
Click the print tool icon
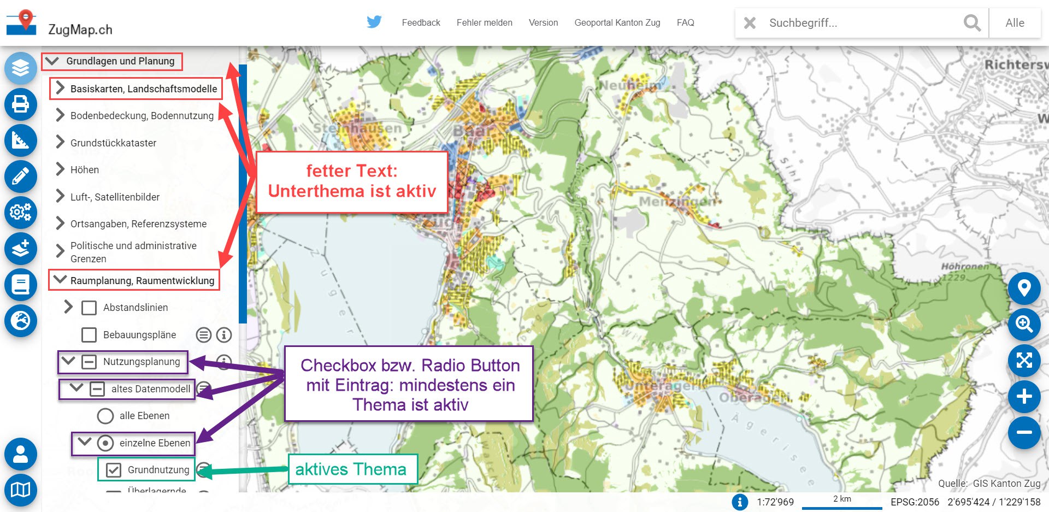point(21,104)
